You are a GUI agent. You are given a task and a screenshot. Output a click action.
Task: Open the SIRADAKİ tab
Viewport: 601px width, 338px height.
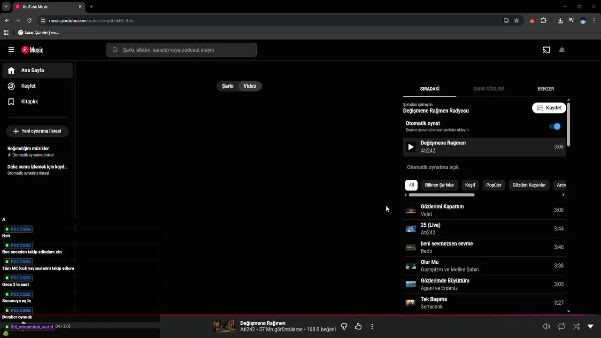[430, 89]
